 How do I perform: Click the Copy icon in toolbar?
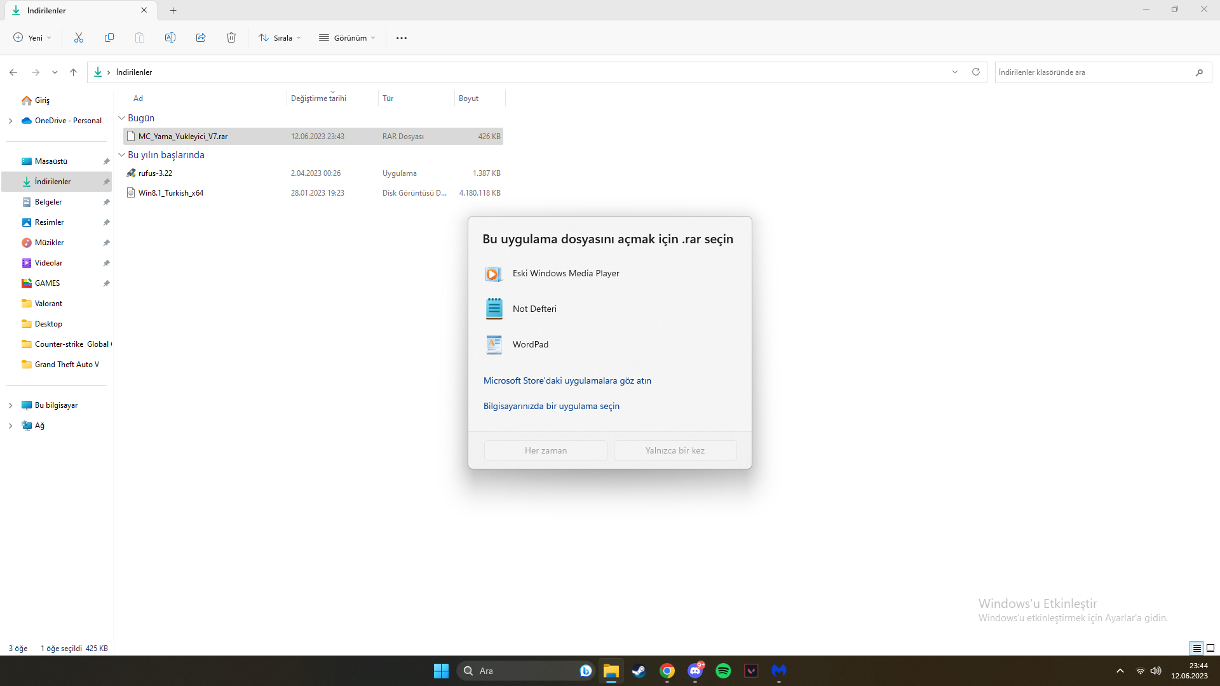click(x=109, y=38)
